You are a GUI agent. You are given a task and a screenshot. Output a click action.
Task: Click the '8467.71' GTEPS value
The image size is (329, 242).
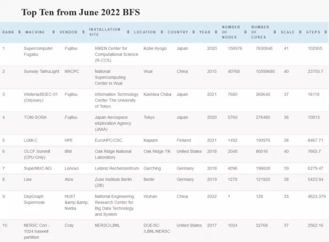click(x=315, y=141)
